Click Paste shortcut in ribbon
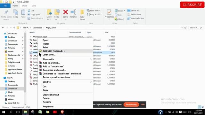Screen dimensions: 205x115 click(x=36, y=19)
